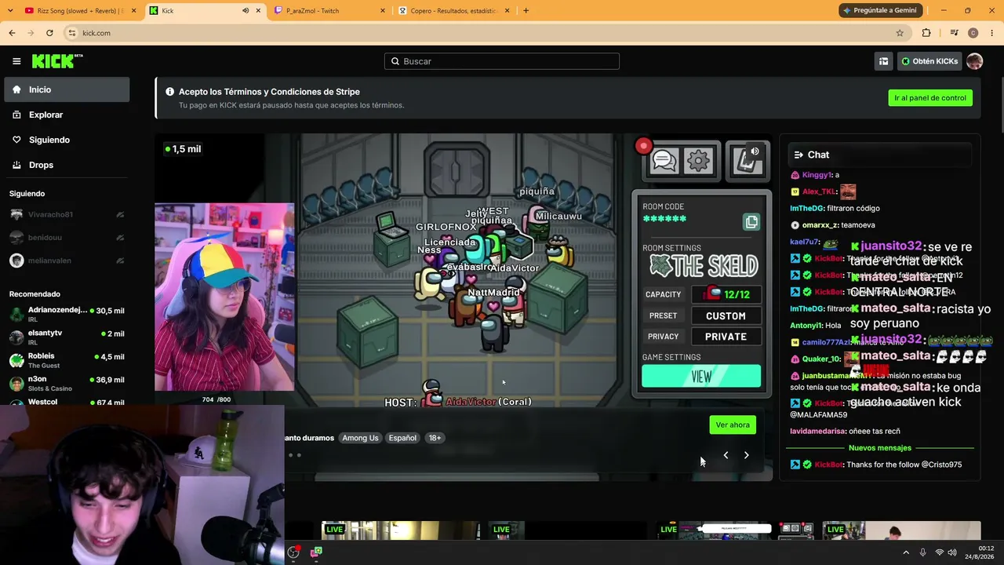1004x565 pixels.
Task: Open the Windows system tray overflow chevron
Action: (x=906, y=552)
